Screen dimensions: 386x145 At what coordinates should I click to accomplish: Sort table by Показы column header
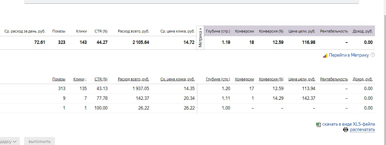(59, 79)
